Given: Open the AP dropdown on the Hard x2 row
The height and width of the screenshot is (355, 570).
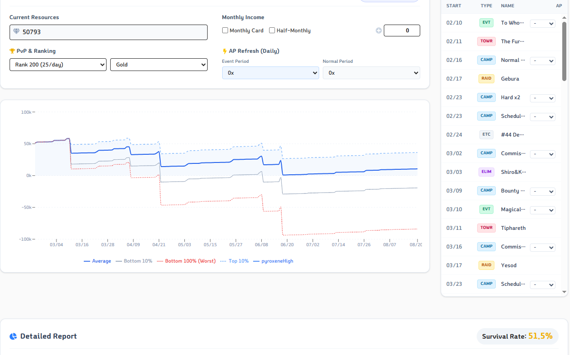Looking at the screenshot, I should tap(543, 98).
